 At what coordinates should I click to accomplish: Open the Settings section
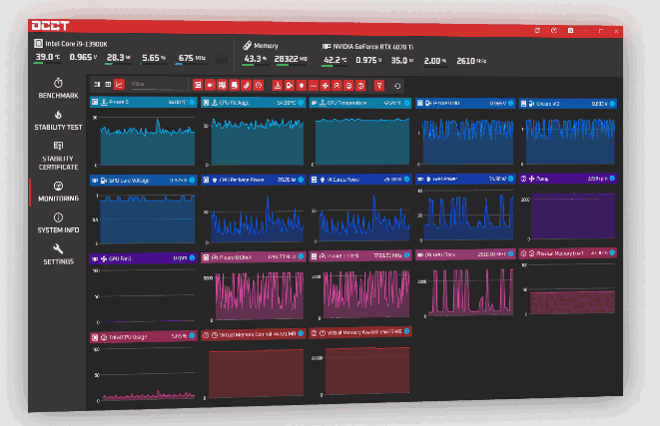tap(58, 254)
